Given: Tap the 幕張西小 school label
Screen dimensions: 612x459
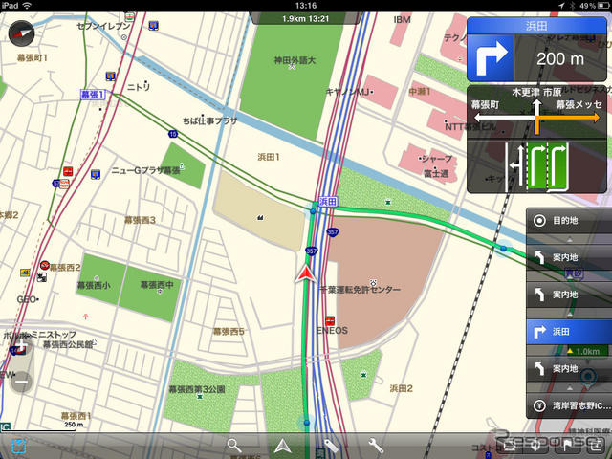Looking at the screenshot, I should tap(94, 285).
